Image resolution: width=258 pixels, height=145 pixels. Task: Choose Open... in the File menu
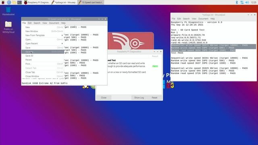coord(43,39)
